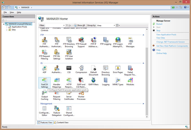Click View Application Pools link
Screen dimensions: 191x130
coord(166,34)
